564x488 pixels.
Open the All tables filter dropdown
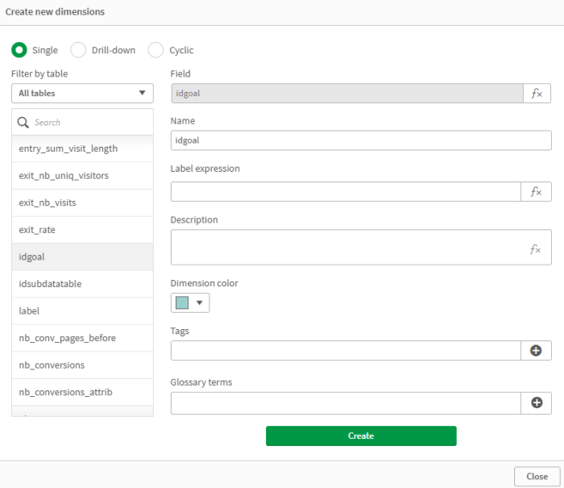[82, 94]
